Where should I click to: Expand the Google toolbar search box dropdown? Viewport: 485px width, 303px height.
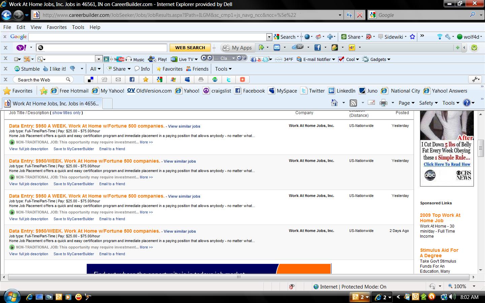[269, 37]
